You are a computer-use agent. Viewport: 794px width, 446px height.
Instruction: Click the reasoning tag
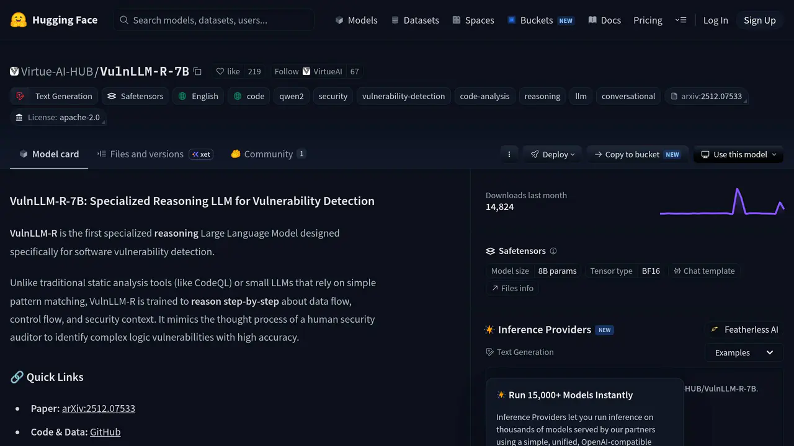542,96
